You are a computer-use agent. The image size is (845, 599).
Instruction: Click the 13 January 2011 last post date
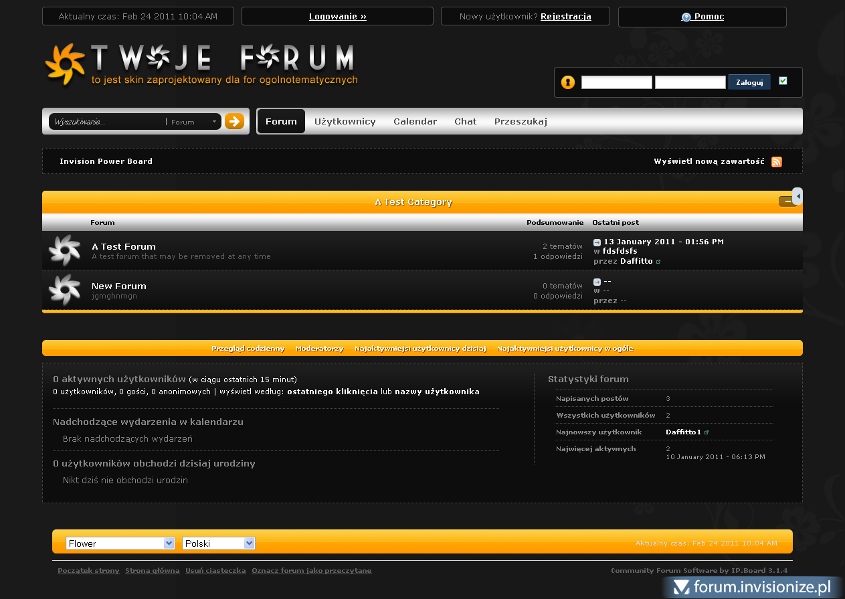[664, 242]
